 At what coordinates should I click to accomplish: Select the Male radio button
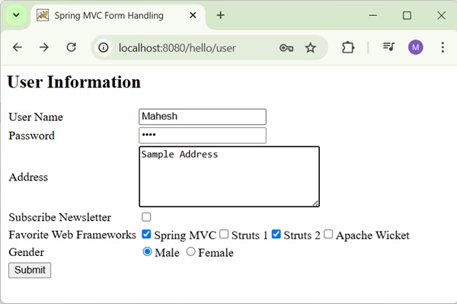(147, 251)
